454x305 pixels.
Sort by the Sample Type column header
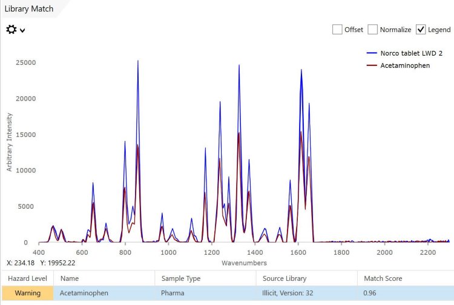click(205, 278)
